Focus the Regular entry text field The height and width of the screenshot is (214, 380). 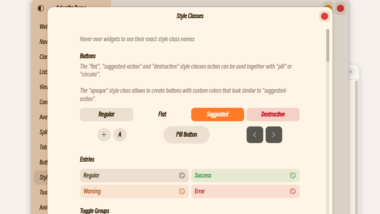127,176
